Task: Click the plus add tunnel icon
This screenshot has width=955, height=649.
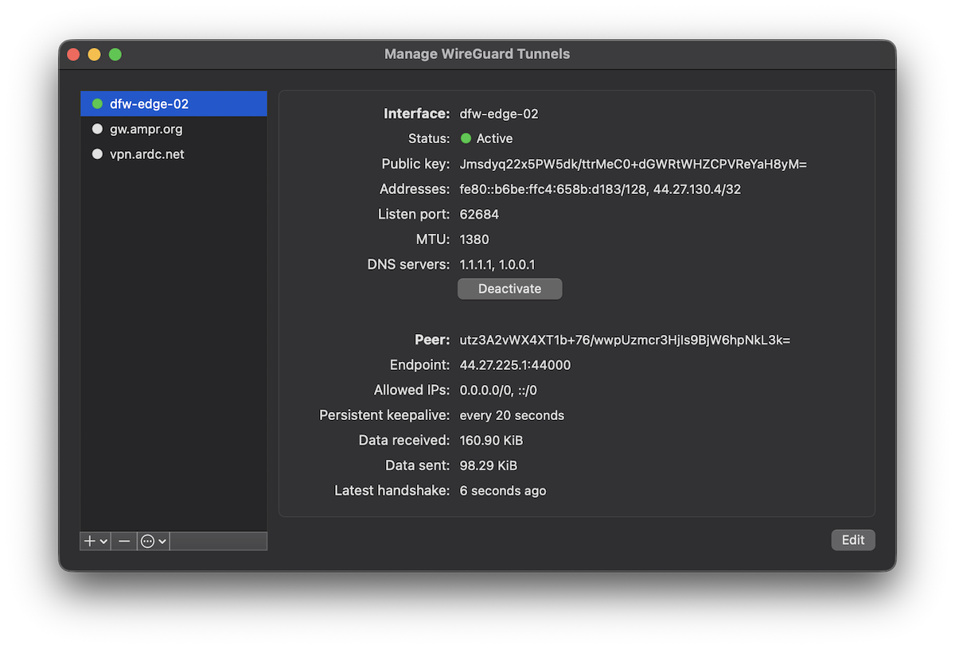Action: click(x=90, y=541)
